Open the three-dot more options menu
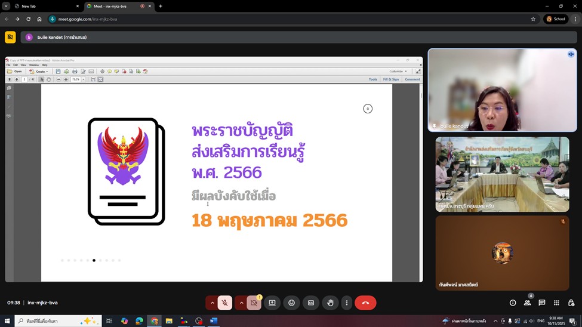 [346, 303]
